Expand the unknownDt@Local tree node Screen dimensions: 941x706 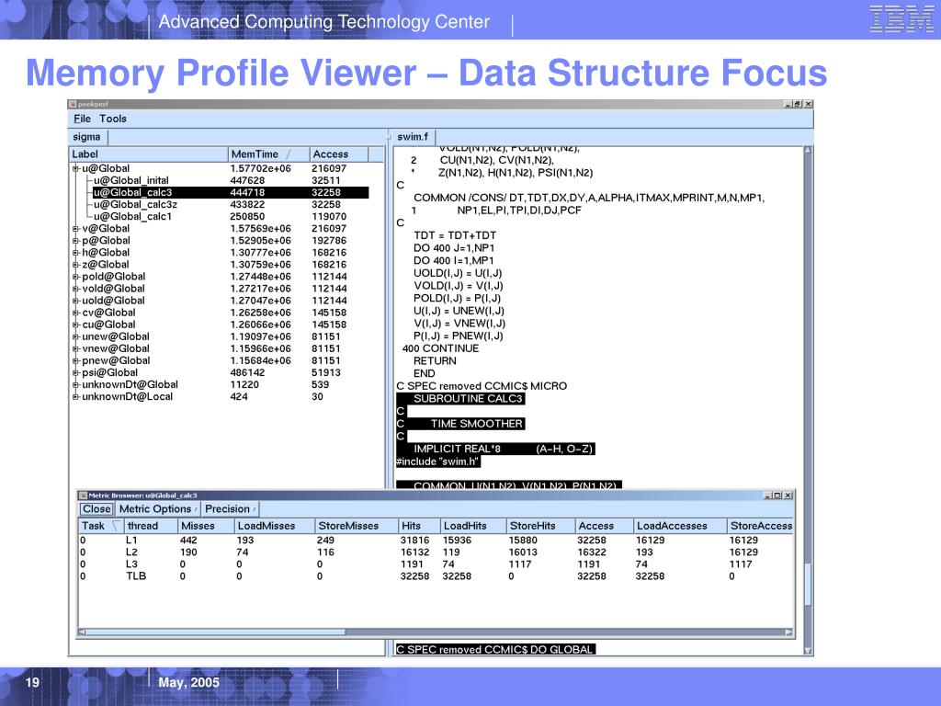click(75, 397)
